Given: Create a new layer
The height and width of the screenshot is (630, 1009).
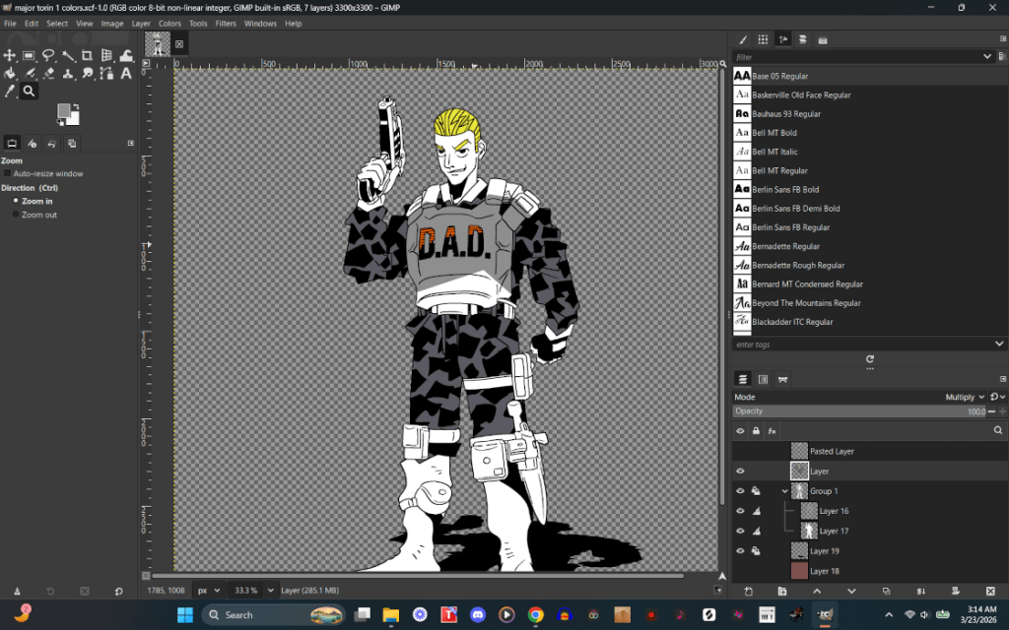Looking at the screenshot, I should [749, 592].
